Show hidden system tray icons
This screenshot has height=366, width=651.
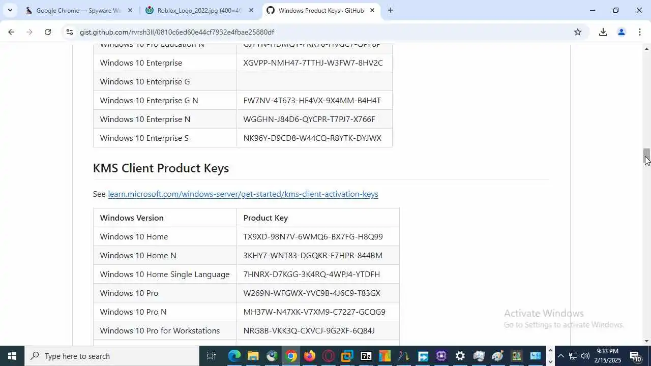coord(560,356)
